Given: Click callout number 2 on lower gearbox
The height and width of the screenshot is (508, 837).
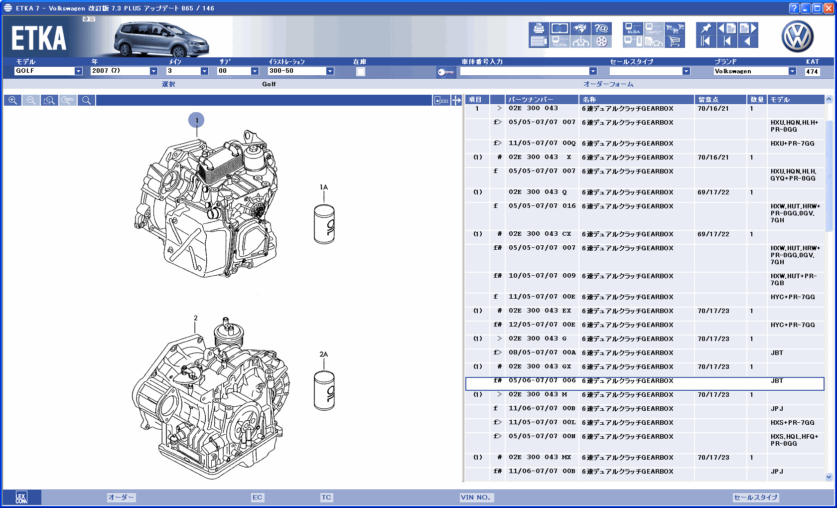Looking at the screenshot, I should tap(195, 318).
